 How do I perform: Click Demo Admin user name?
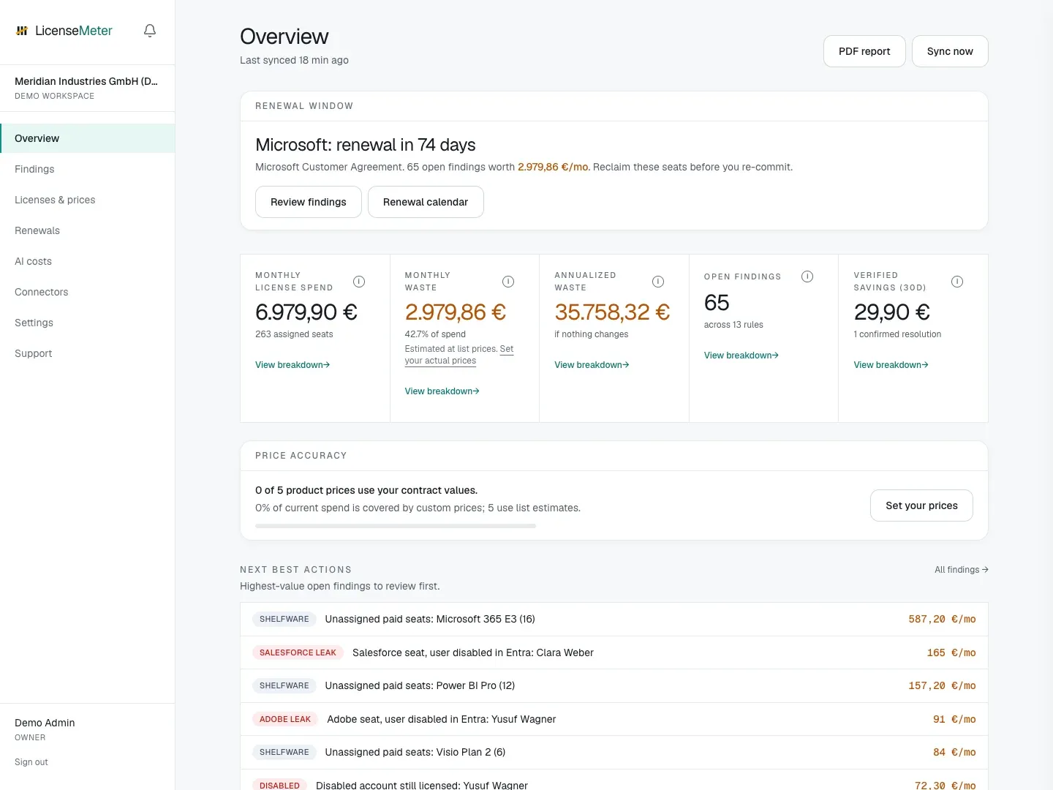[45, 723]
